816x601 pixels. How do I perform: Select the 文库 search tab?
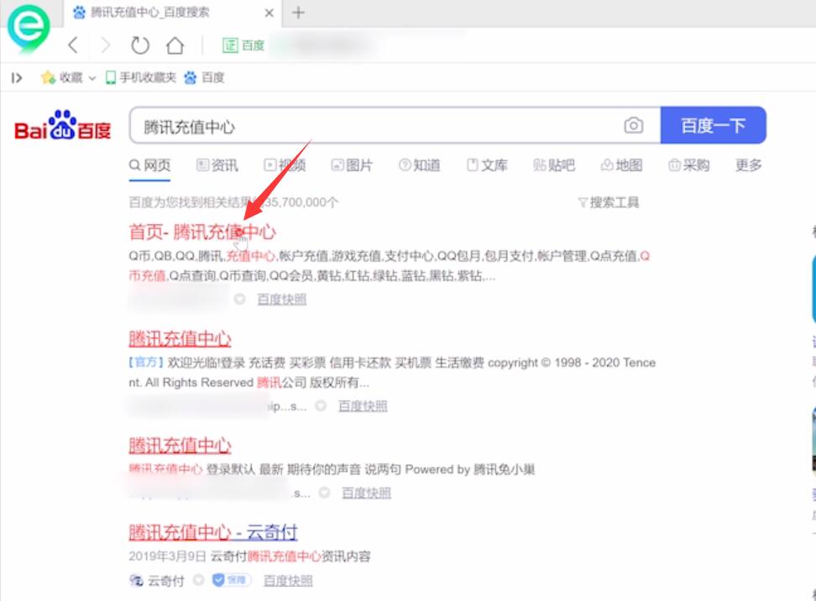coord(487,165)
